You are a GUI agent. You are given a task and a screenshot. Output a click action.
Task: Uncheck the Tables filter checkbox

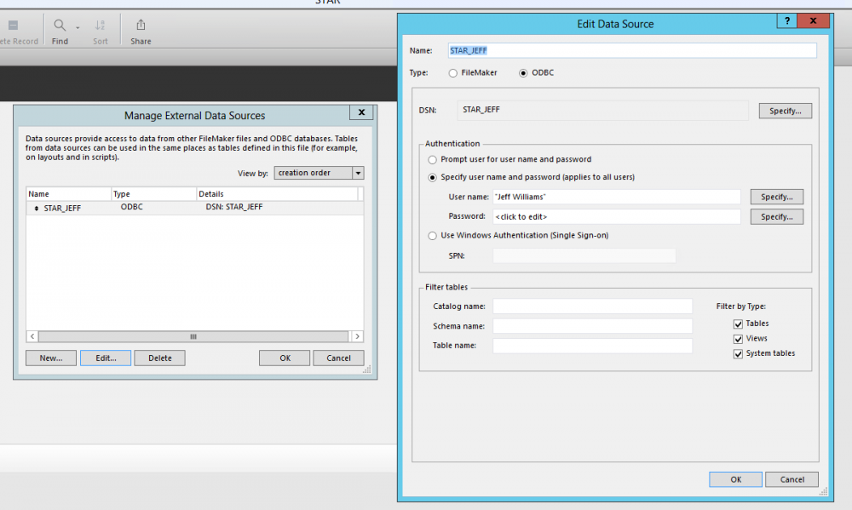click(x=738, y=324)
